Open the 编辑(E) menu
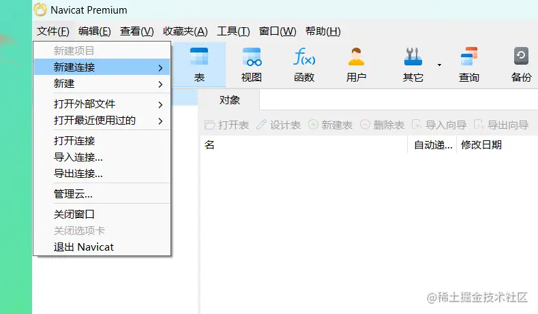Viewport: 538px width, 314px height. 94,31
